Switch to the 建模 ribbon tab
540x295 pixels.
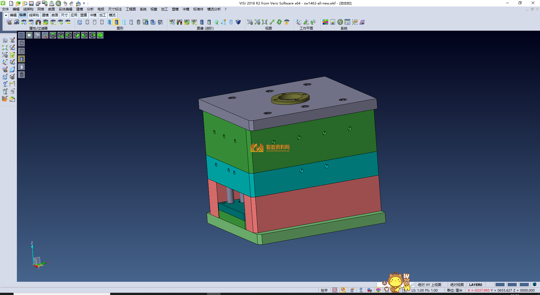click(45, 15)
